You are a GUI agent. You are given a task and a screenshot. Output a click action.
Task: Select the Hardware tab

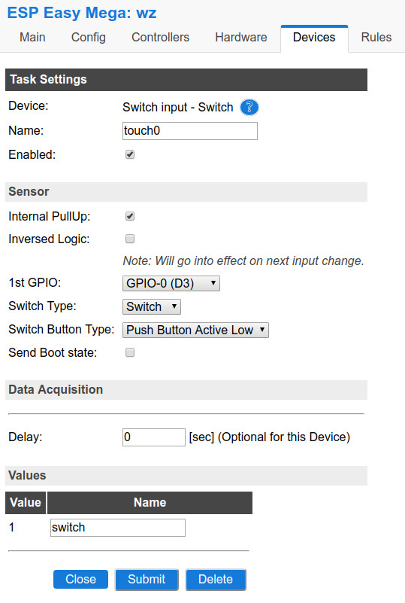(x=241, y=38)
